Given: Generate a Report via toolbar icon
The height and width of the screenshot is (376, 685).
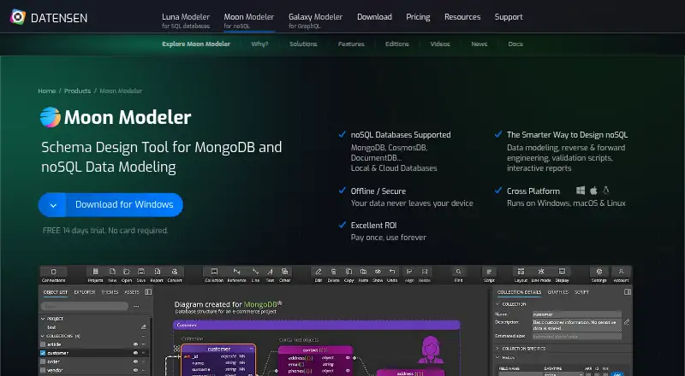Looking at the screenshot, I should [x=158, y=271].
